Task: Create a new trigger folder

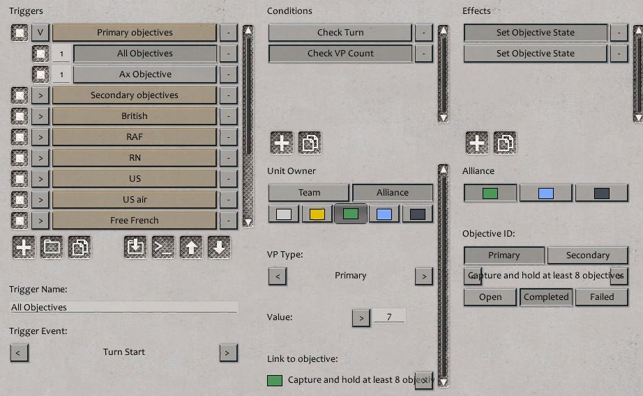Action: (x=52, y=248)
